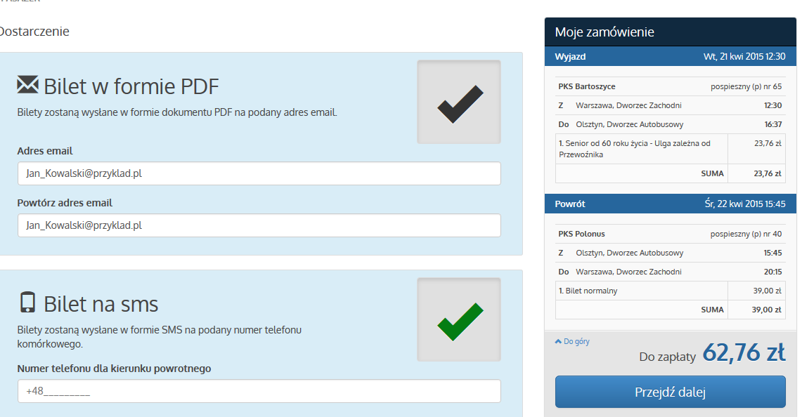This screenshot has width=802, height=417.
Task: Click the Bilet w formie PDF heading
Action: coord(131,86)
